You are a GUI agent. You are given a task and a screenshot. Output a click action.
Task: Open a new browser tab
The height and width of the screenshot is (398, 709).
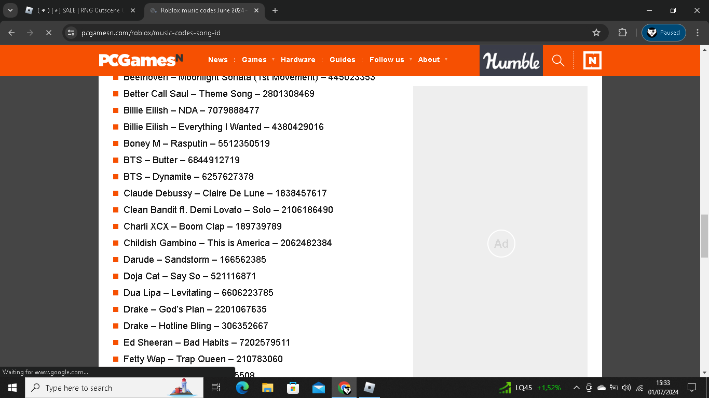275,10
